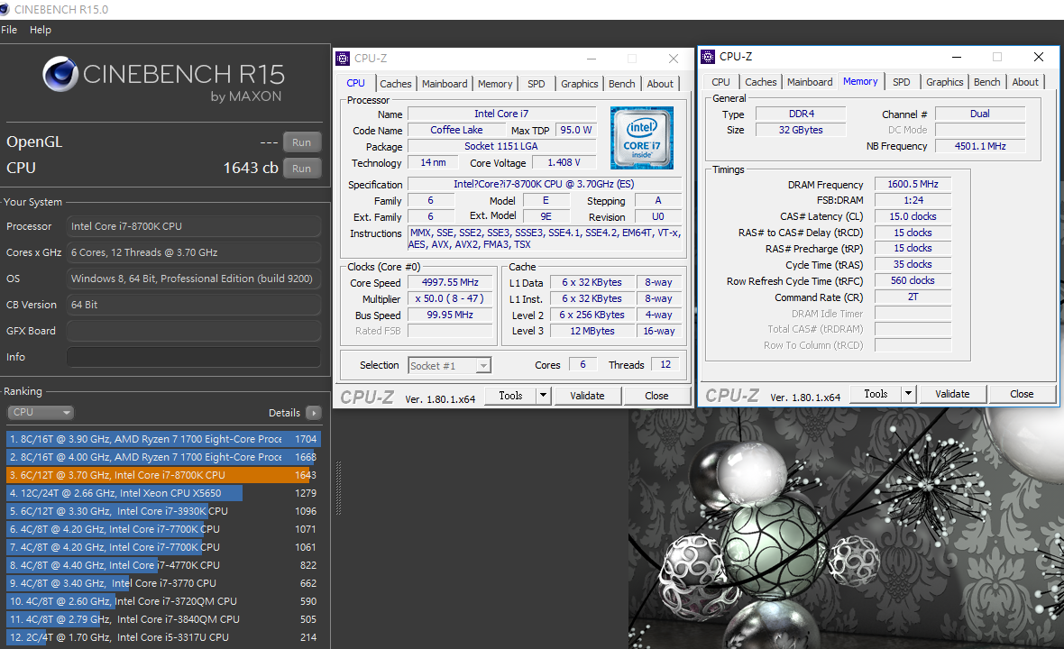
Task: Switch to Caches tab in left CPU-Z
Action: [x=396, y=84]
